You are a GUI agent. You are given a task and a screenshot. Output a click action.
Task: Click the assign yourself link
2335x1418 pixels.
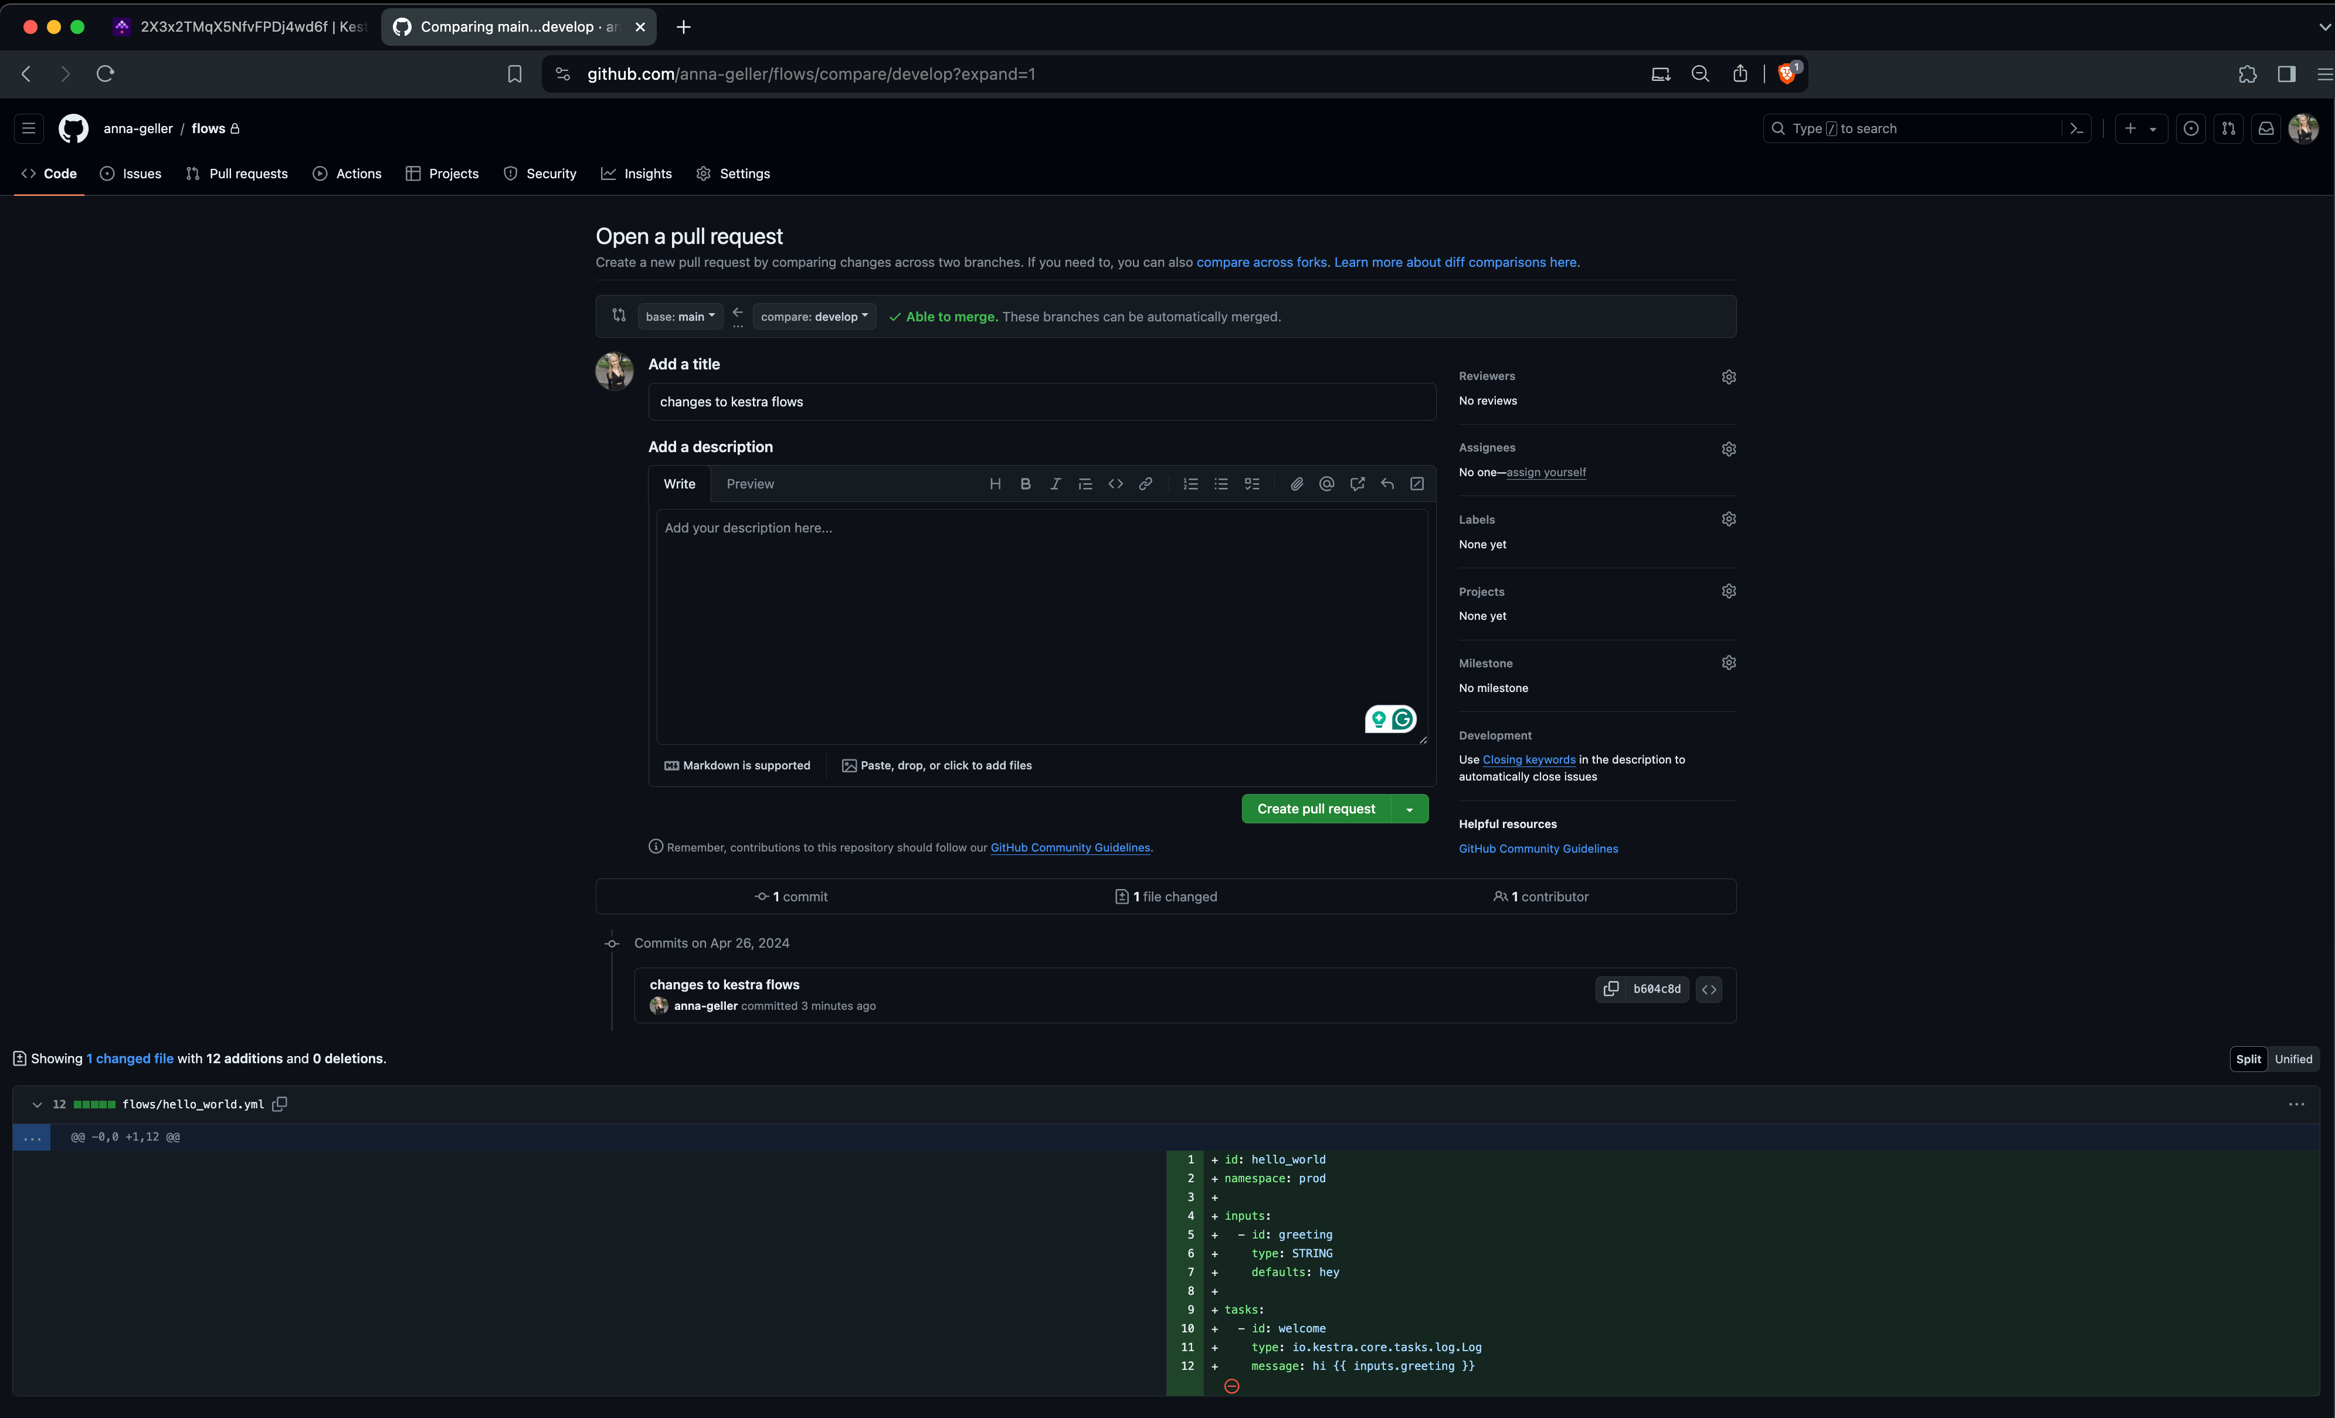[x=1546, y=472]
